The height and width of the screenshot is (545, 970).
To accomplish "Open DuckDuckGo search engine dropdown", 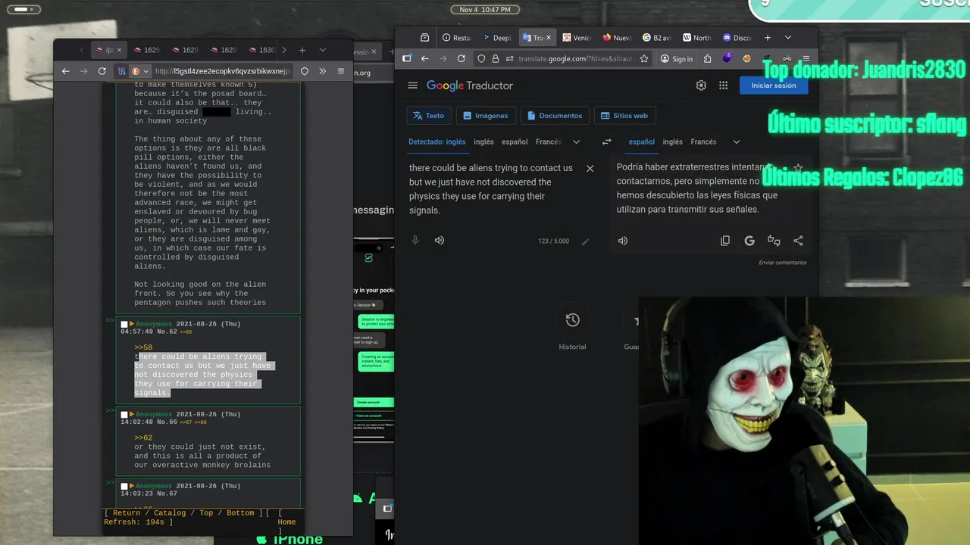I will pos(140,71).
